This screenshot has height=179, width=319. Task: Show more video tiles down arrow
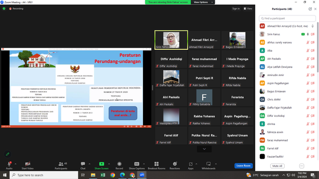pyautogui.click(x=204, y=149)
